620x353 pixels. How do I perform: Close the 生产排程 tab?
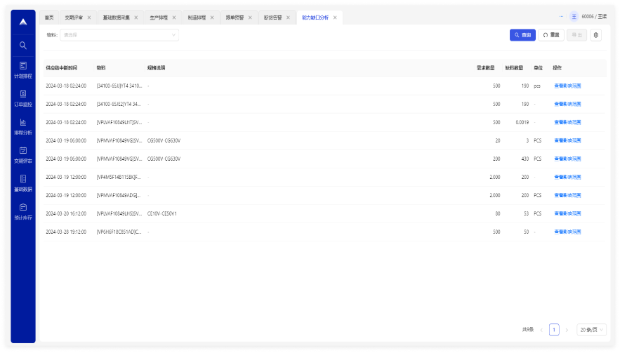(174, 18)
